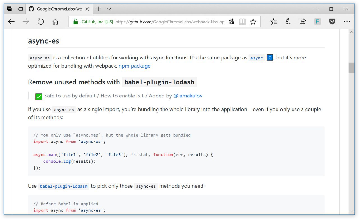Click the blue up-arrow emoji icon
This screenshot has width=359, height=219.
(270, 58)
